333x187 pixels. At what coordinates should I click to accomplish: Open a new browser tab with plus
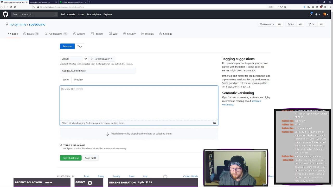click(90, 2)
